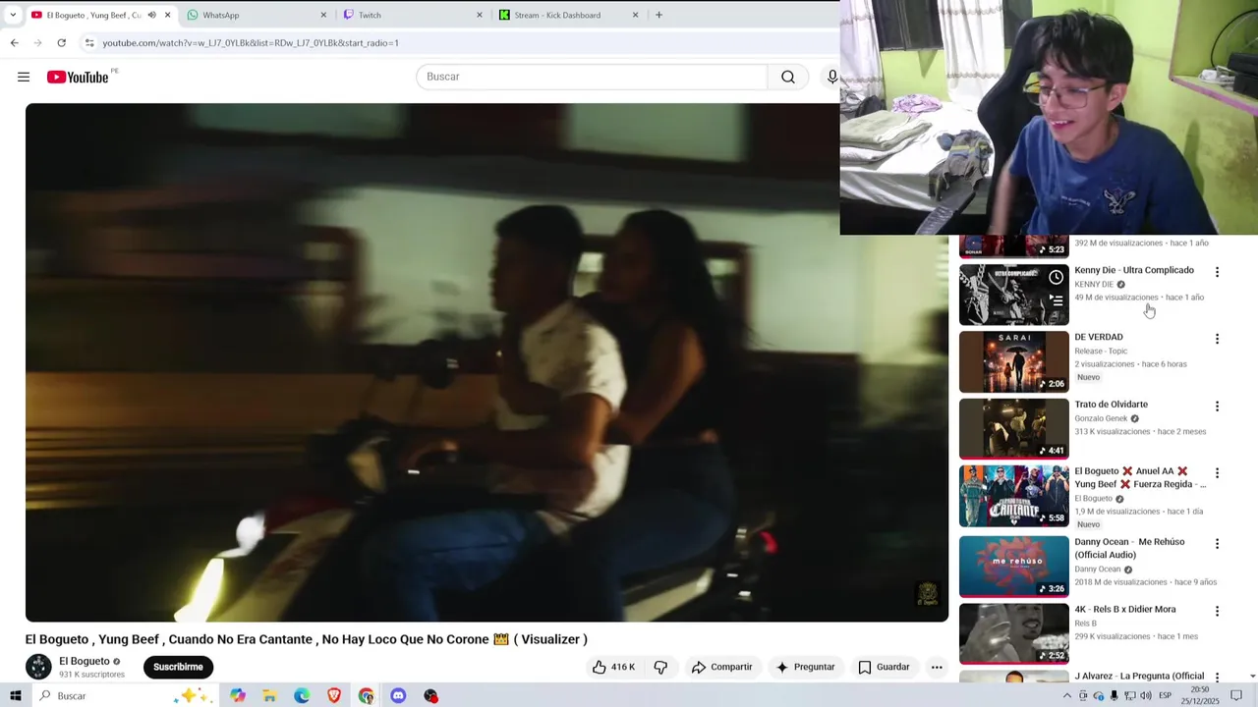Go back in the browser
The image size is (1258, 707).
tap(14, 42)
